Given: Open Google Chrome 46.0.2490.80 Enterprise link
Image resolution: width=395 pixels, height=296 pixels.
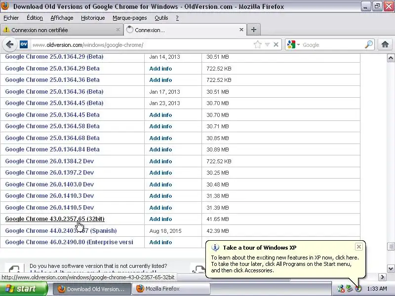Looking at the screenshot, I should (69, 242).
